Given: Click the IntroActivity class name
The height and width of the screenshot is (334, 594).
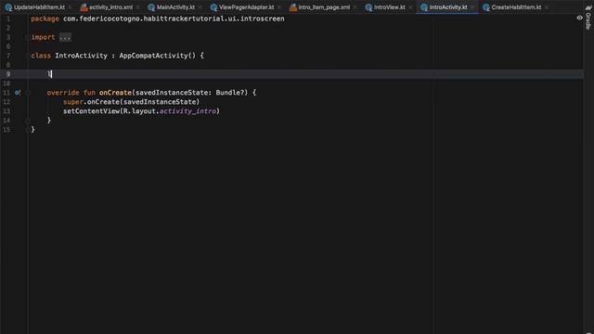Looking at the screenshot, I should [x=81, y=56].
